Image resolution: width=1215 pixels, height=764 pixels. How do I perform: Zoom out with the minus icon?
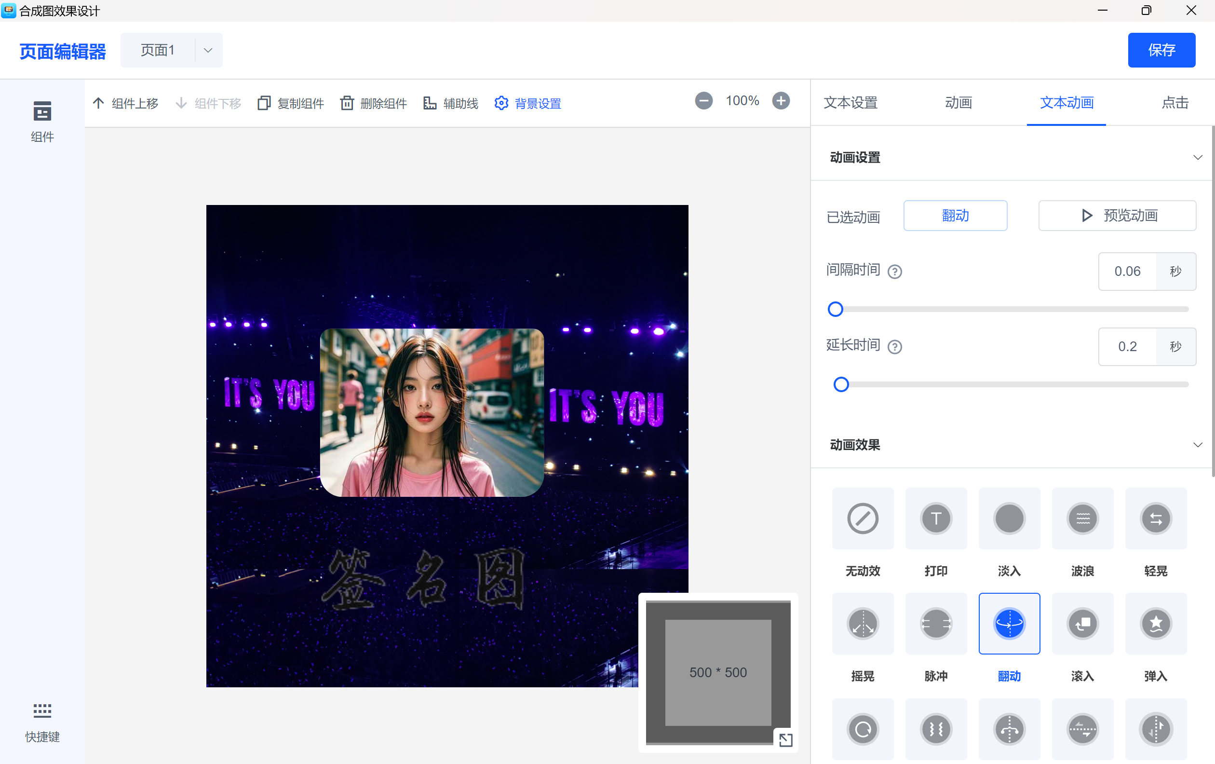pyautogui.click(x=704, y=101)
